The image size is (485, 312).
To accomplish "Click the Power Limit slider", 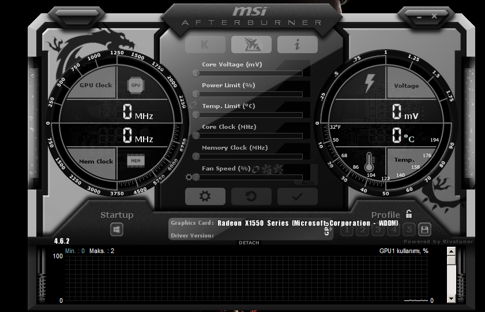I will click(247, 94).
